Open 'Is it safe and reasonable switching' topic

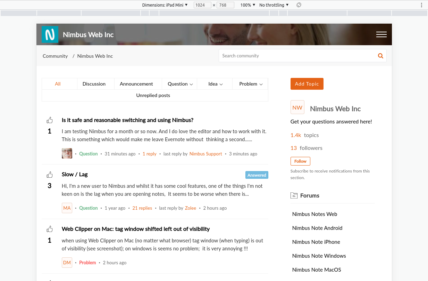[x=127, y=120]
